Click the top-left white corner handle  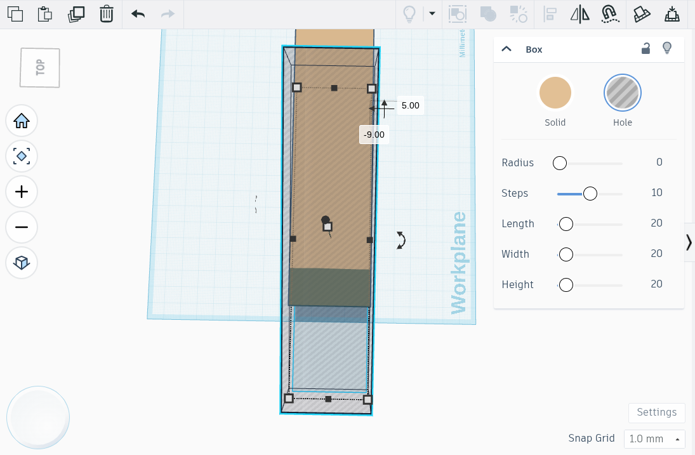(x=297, y=88)
